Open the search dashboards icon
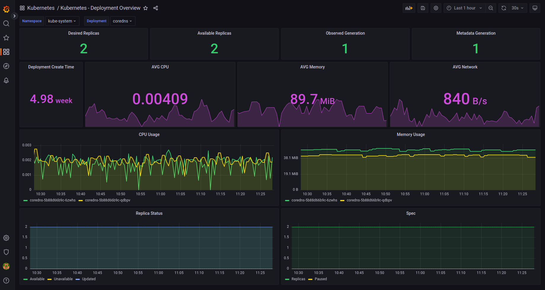Screen dimensions: 545x290 coord(6,23)
